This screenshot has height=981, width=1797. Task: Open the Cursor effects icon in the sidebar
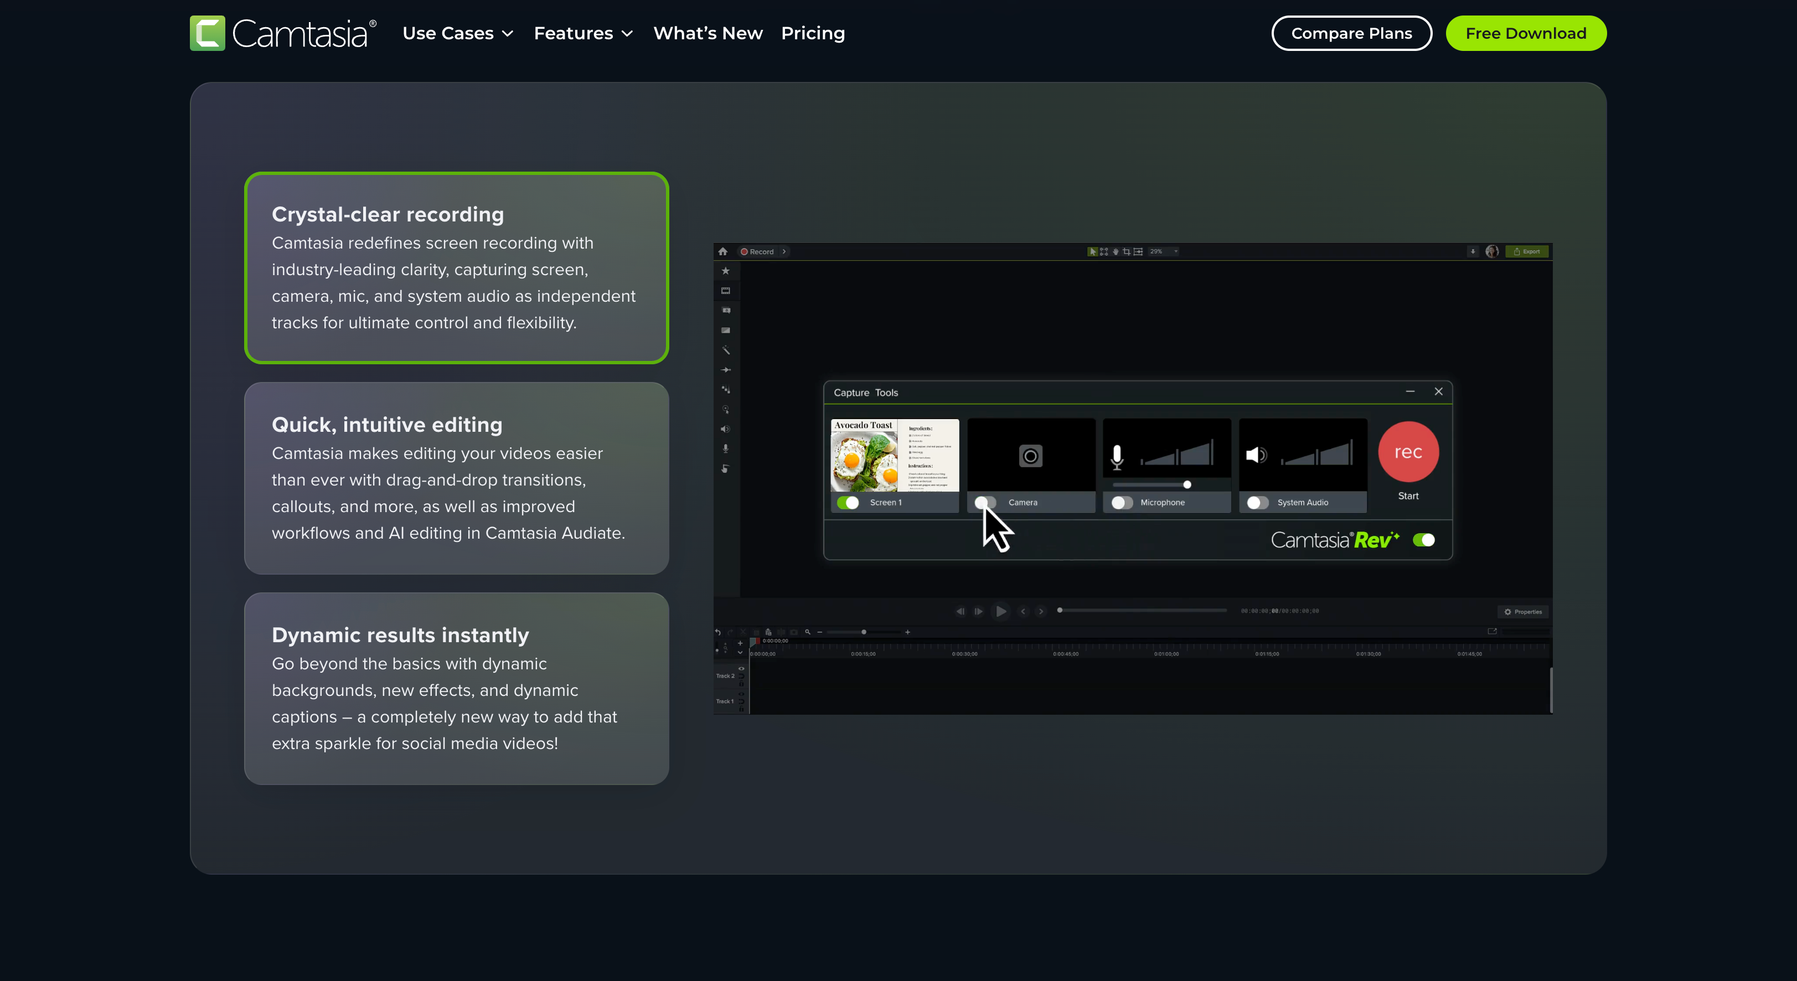(x=725, y=410)
